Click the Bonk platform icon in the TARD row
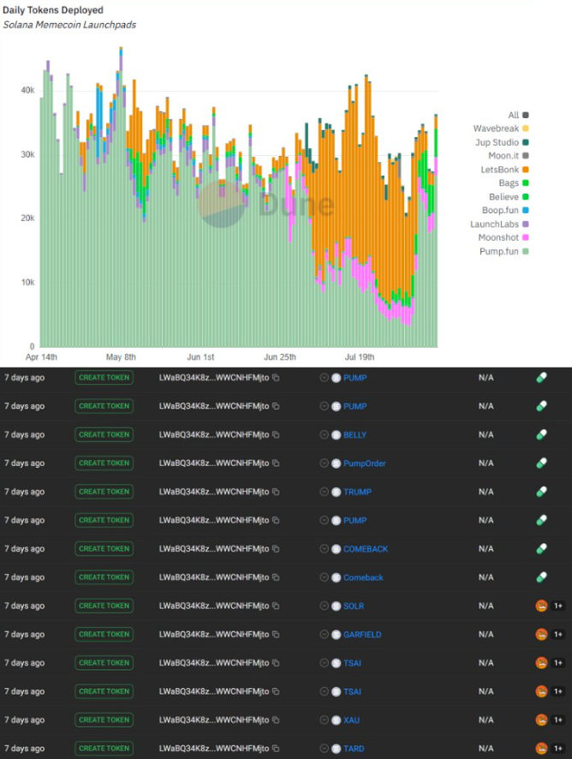Image resolution: width=572 pixels, height=759 pixels. coord(541,749)
